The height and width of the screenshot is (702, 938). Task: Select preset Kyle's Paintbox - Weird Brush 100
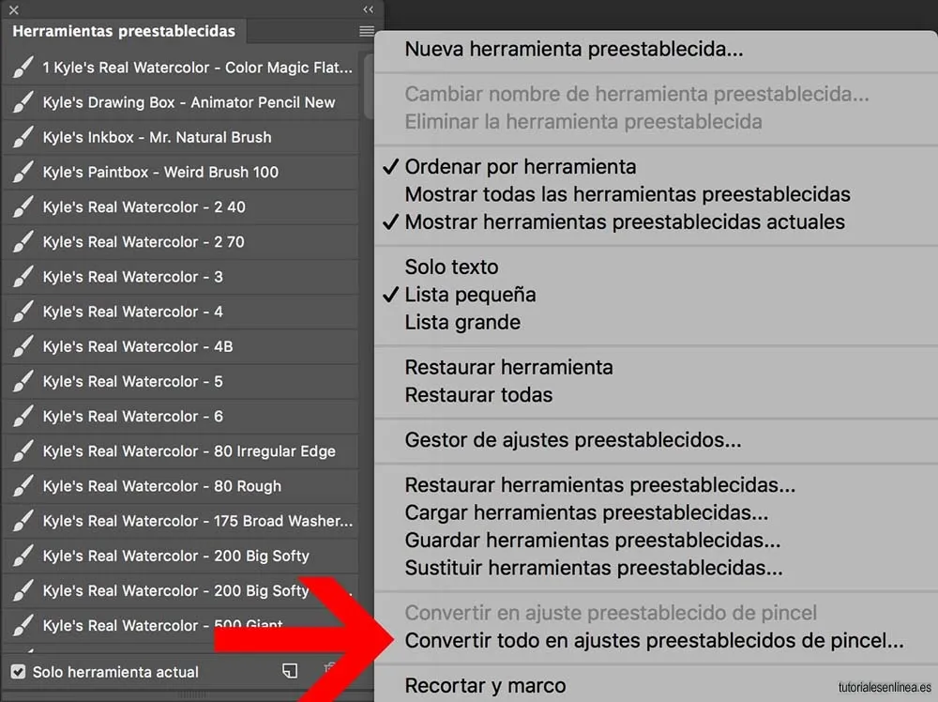pyautogui.click(x=181, y=172)
